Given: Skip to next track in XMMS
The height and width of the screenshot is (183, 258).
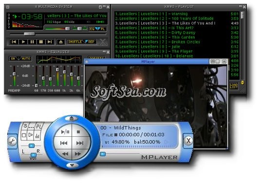Looking at the screenshot, I should [50, 42].
